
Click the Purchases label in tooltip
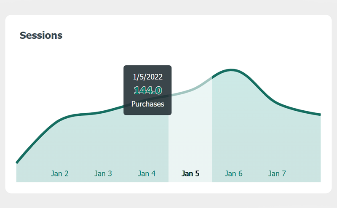147,104
